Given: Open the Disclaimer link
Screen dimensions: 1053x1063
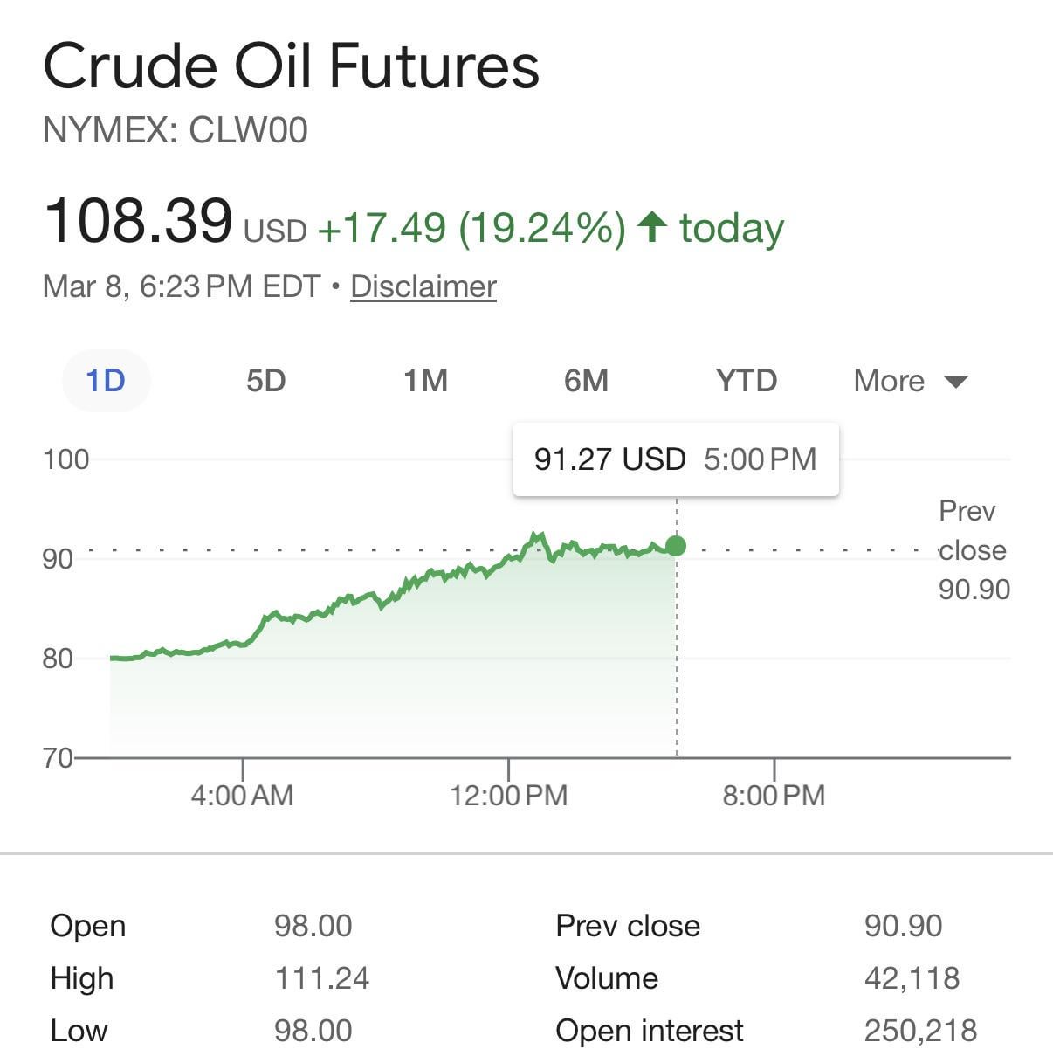Looking at the screenshot, I should coord(423,286).
